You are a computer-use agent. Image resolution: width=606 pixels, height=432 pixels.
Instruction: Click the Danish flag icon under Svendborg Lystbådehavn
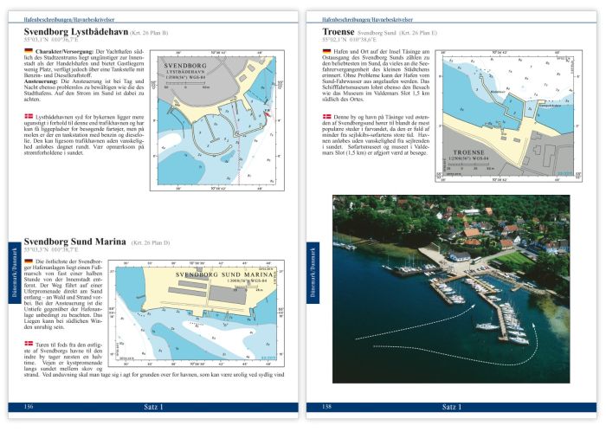click(29, 115)
